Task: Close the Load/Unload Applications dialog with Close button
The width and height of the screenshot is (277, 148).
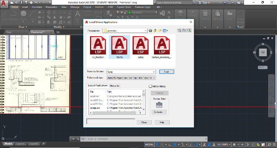Action: [x=144, y=122]
